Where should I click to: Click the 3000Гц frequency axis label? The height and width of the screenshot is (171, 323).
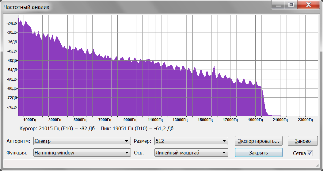click(x=55, y=120)
